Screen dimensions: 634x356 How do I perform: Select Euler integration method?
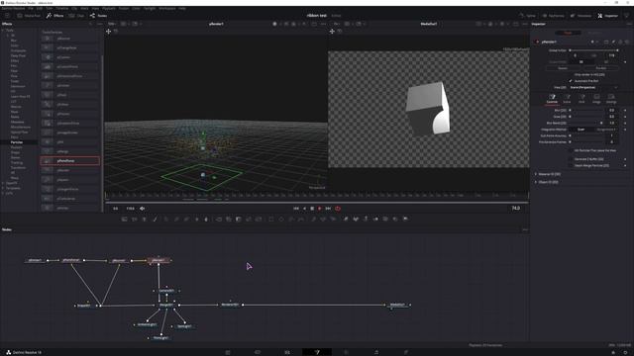click(581, 130)
